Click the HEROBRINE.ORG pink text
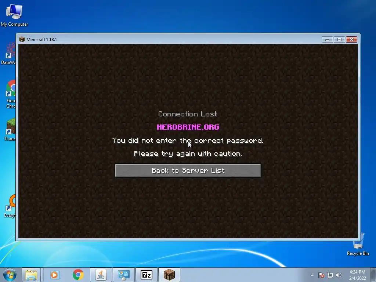The width and height of the screenshot is (376, 282). [188, 127]
